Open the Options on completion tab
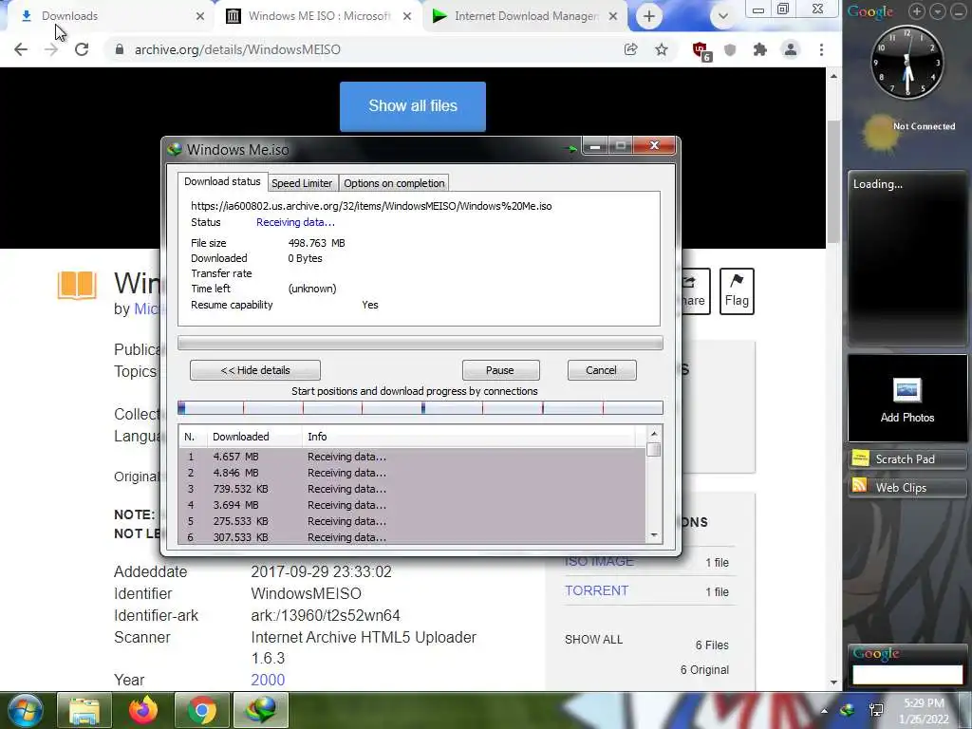 click(394, 183)
